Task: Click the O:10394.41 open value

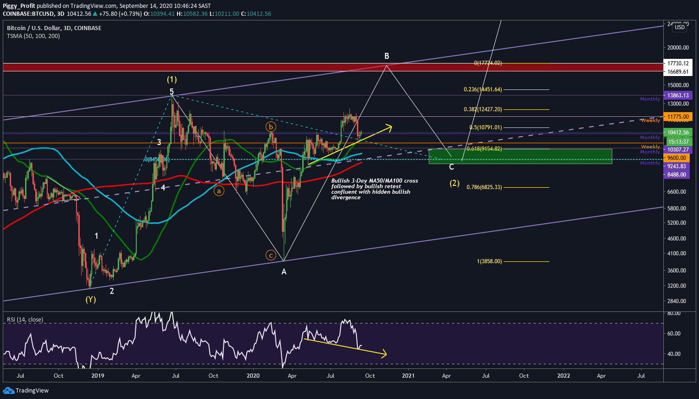Action: [159, 14]
